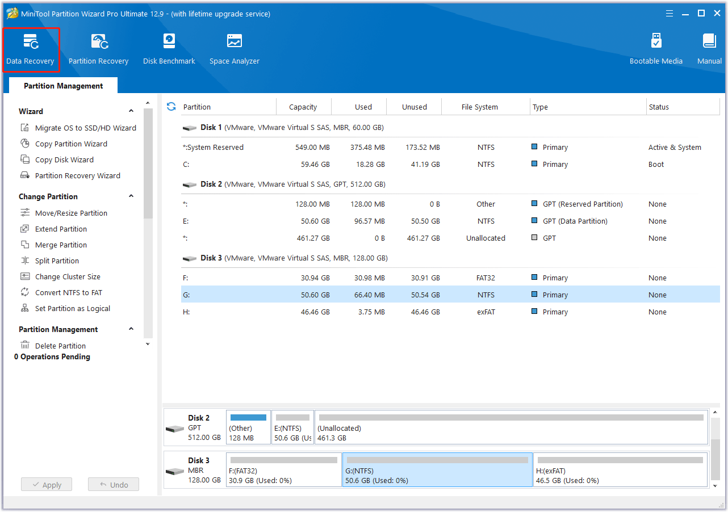Click G: partition's Primary type swatch

tap(534, 295)
